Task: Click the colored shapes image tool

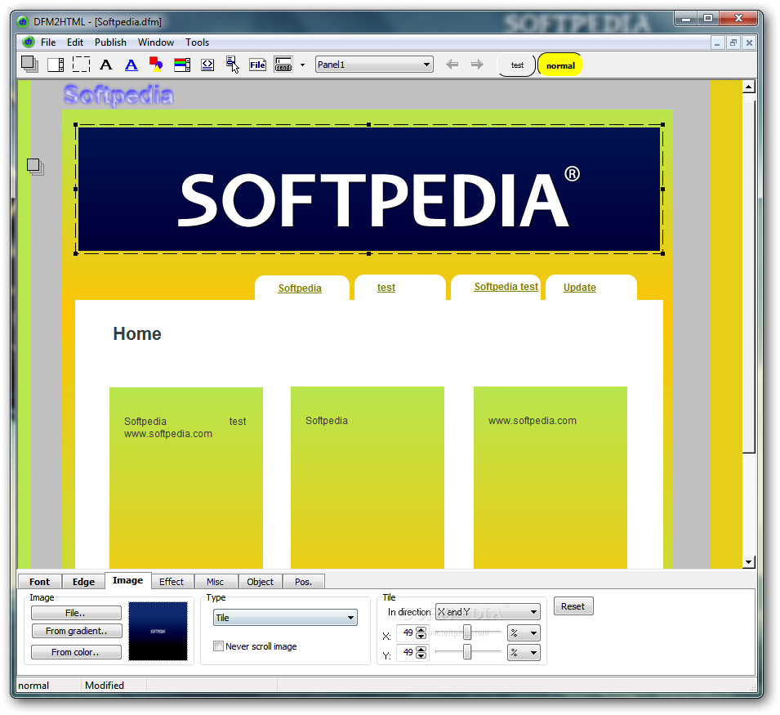Action: click(x=156, y=65)
